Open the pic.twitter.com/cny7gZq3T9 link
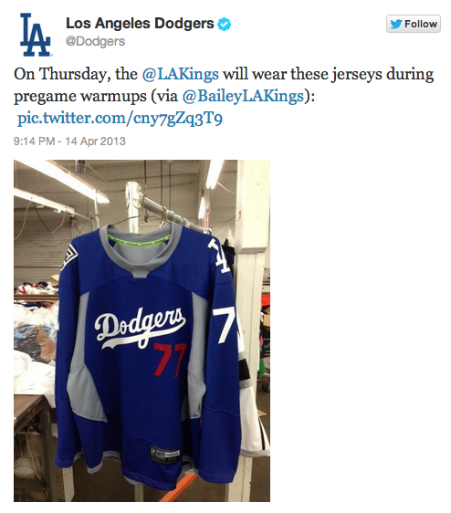Viewport: 451px width, 513px height. (x=120, y=119)
